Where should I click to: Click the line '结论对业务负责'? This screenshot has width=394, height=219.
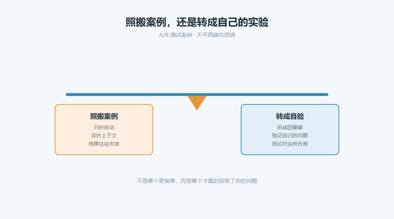[x=290, y=144]
